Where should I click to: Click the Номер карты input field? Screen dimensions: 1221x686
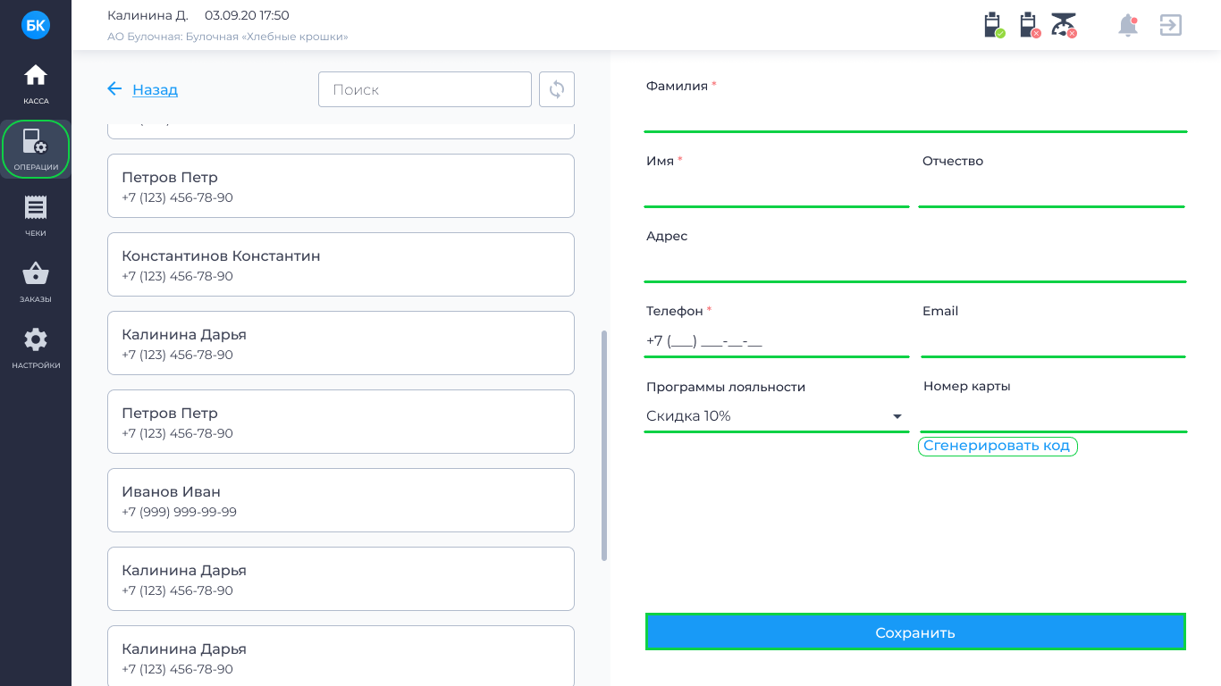pos(1053,415)
